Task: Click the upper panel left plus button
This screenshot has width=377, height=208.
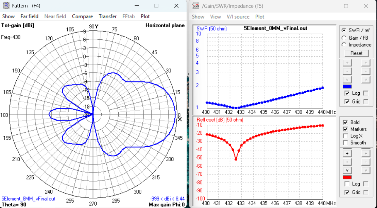Action: pyautogui.click(x=347, y=63)
